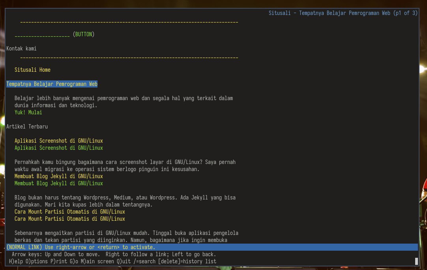The width and height of the screenshot is (427, 270).
Task: Select Q)uit in the Lynx command line
Action: (x=124, y=261)
